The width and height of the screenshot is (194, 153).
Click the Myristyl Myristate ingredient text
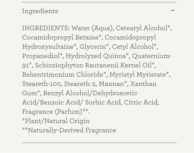point(138,75)
